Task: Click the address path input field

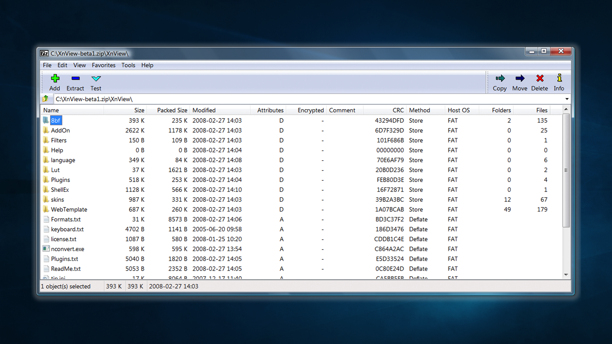Action: pyautogui.click(x=308, y=99)
